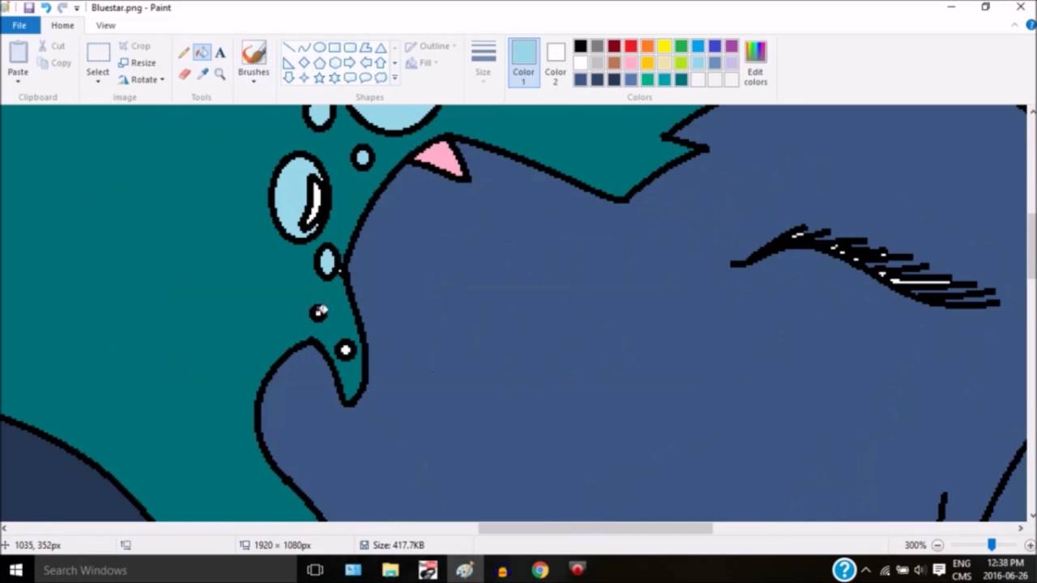Choose the Rounded rectangle shape
The width and height of the screenshot is (1037, 583).
(x=350, y=48)
